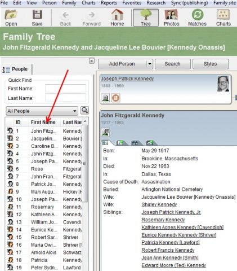Open the Photos toolbar icon
This screenshot has height=271, width=237.
coord(171,15)
